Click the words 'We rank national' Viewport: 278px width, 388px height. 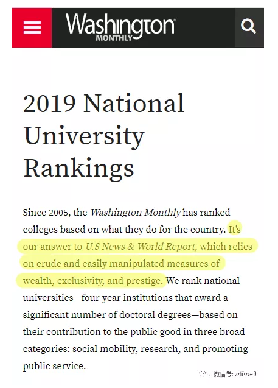[203, 281]
